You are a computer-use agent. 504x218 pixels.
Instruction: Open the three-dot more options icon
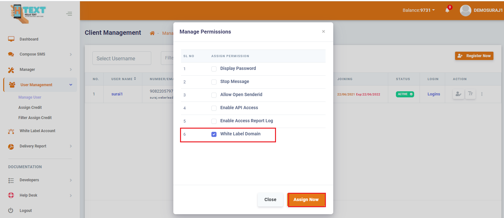tap(482, 94)
